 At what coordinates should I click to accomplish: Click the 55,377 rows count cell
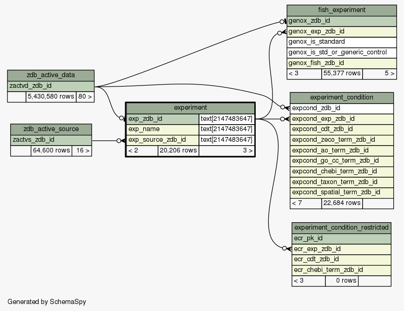pyautogui.click(x=342, y=73)
